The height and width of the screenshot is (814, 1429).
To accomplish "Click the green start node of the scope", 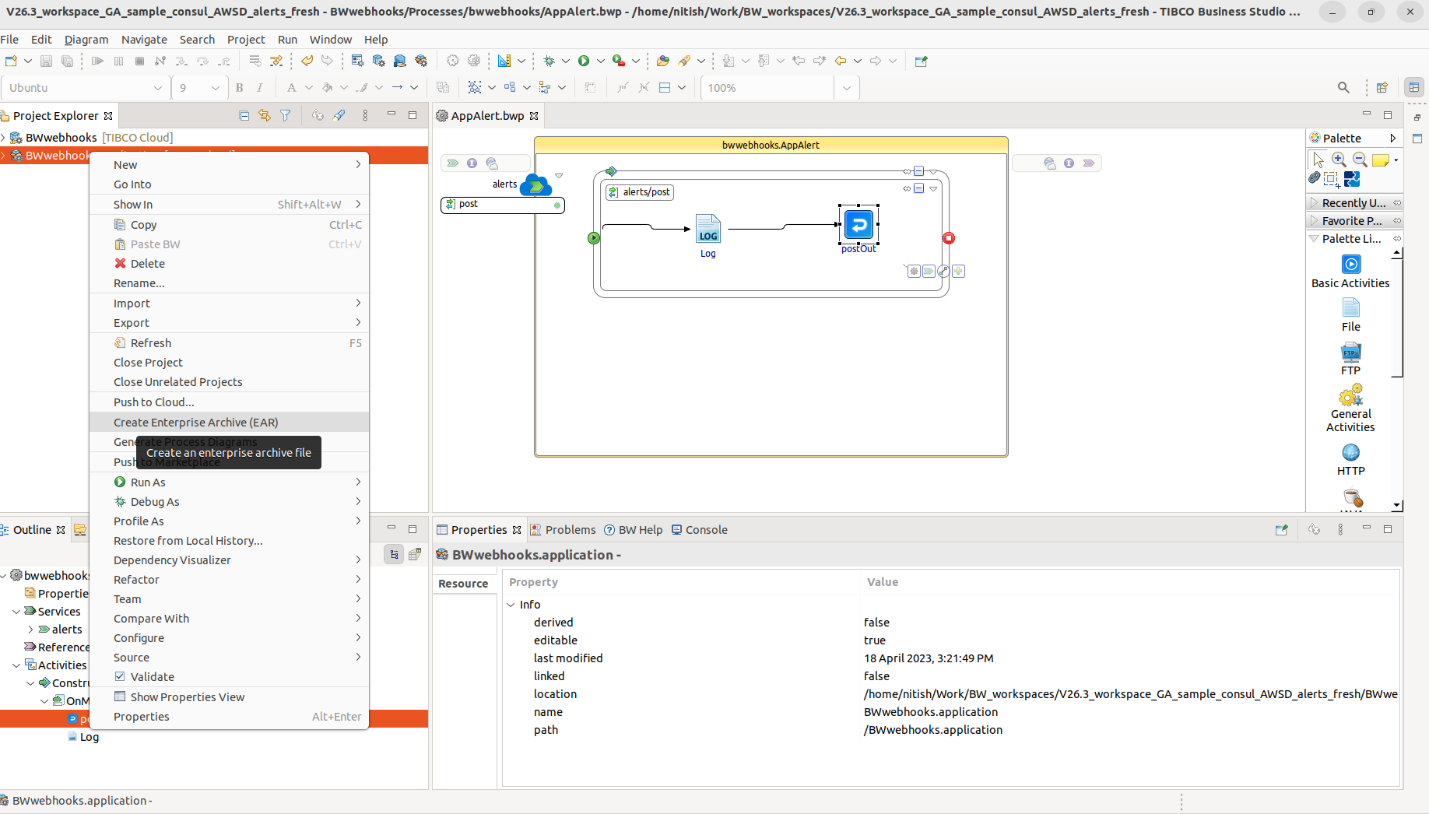I will click(594, 238).
